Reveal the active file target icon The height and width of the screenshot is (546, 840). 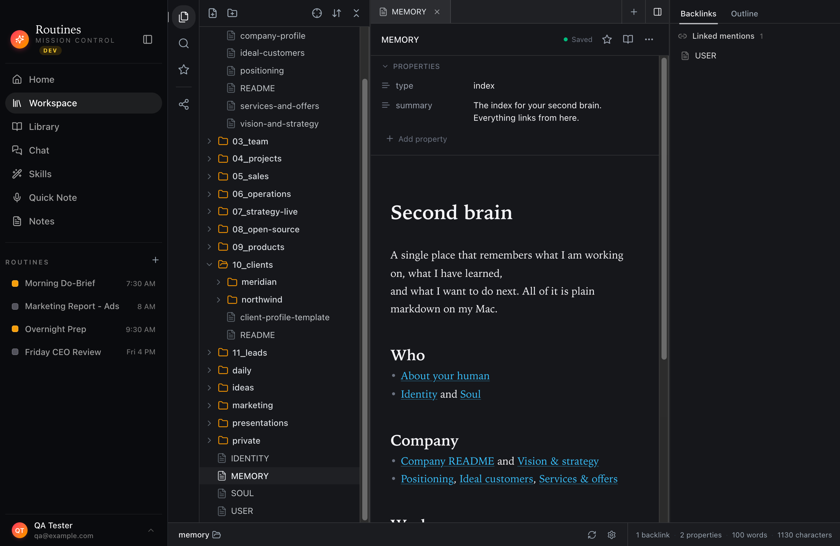[317, 13]
